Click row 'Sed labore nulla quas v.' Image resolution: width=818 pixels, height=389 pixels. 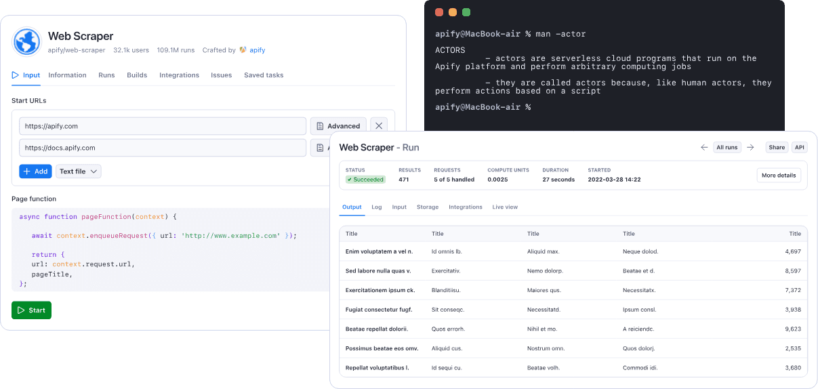573,271
